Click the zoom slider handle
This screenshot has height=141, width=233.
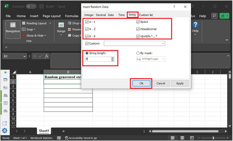coord(213,138)
